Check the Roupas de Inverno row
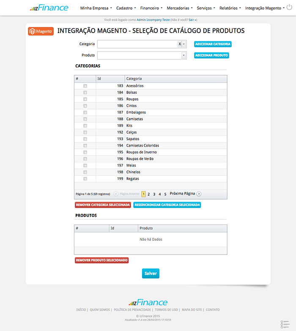Image resolution: width=296 pixels, height=331 pixels. tap(85, 152)
